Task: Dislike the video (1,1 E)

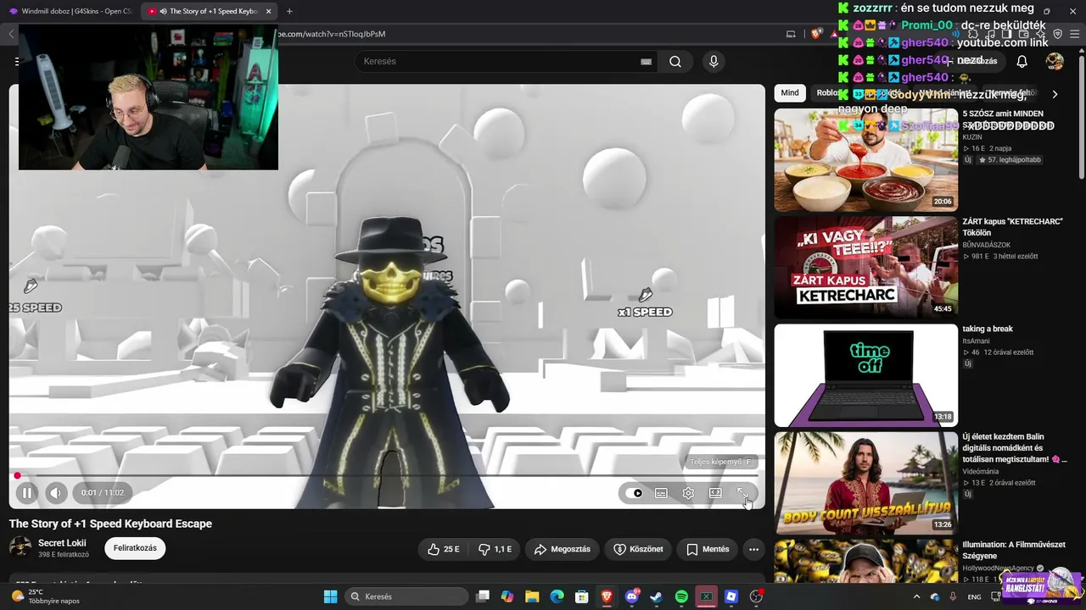Action: (494, 549)
